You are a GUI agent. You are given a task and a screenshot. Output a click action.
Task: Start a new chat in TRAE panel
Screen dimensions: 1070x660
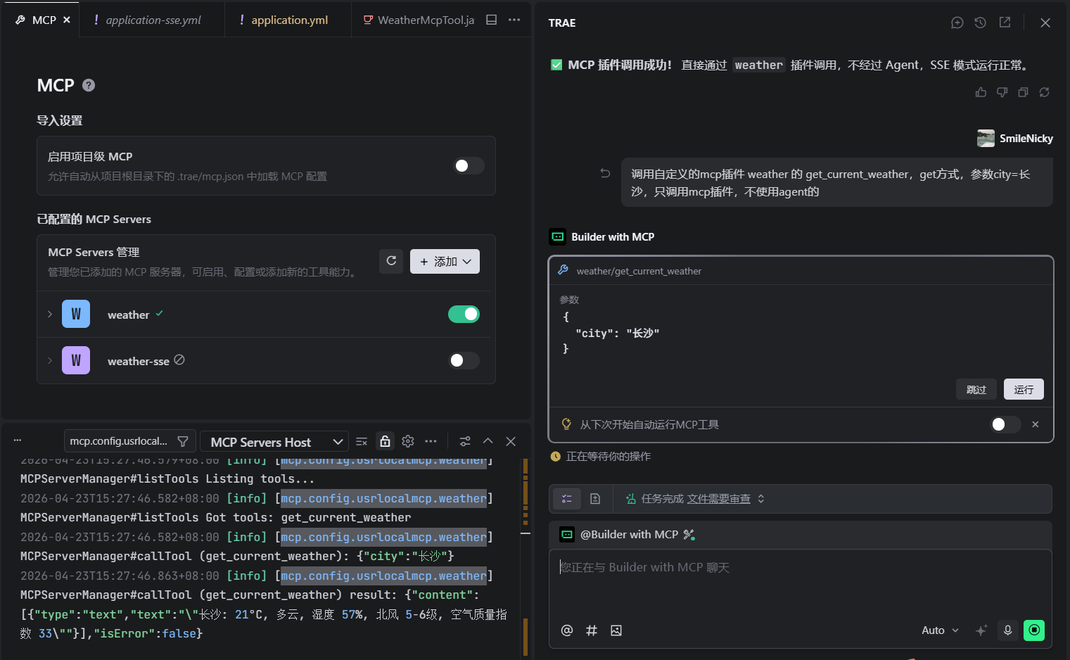pos(957,23)
